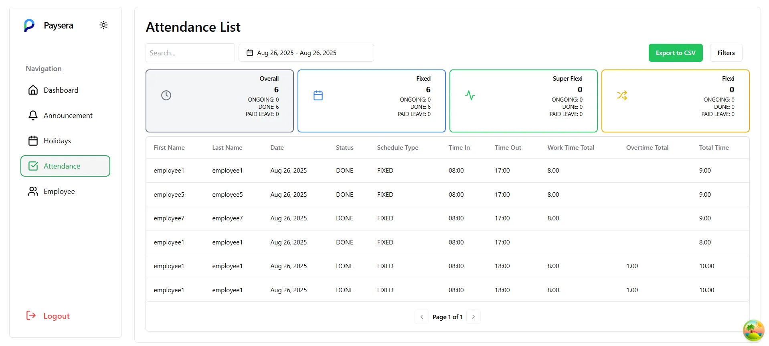This screenshot has width=769, height=346.
Task: Open Dashboard from the sidebar
Action: point(65,90)
